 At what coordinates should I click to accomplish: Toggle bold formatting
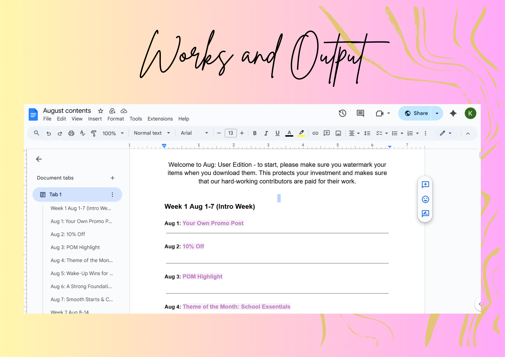pos(255,133)
